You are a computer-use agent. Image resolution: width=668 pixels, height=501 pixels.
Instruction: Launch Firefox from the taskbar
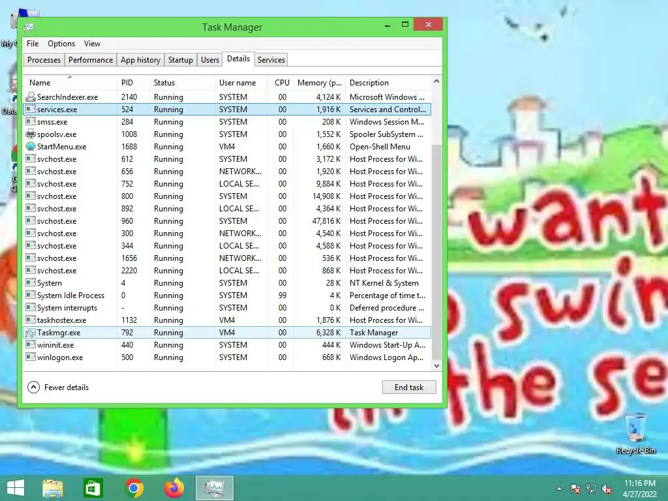click(174, 488)
